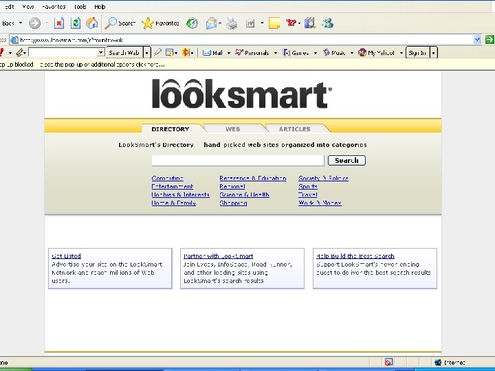The image size is (495, 371).
Task: Click the Search Web toolbar button
Action: point(124,53)
